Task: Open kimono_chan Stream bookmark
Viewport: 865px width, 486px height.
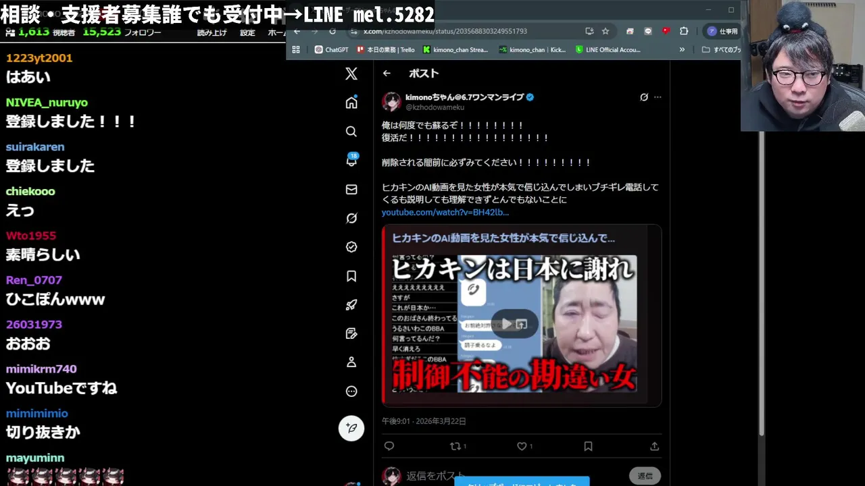Action: (x=455, y=49)
